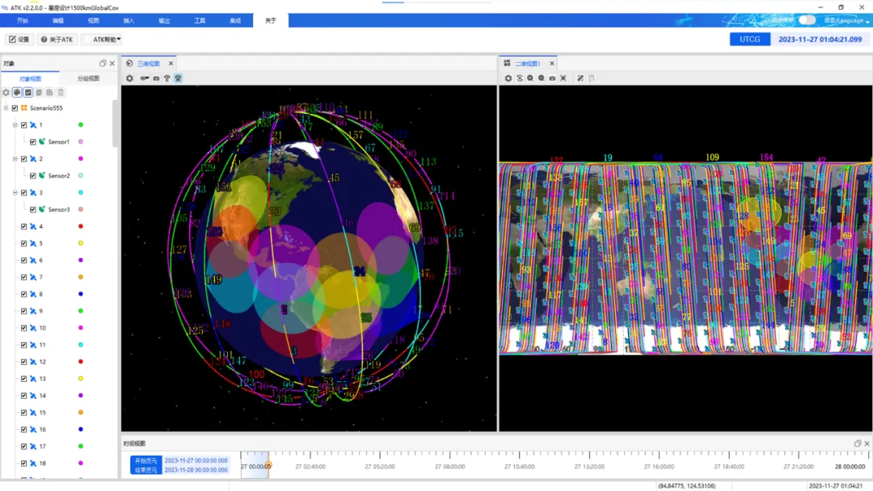Screen dimensions: 873x491
Task: Click the green color swatch of satellite 1
Action: tap(81, 125)
